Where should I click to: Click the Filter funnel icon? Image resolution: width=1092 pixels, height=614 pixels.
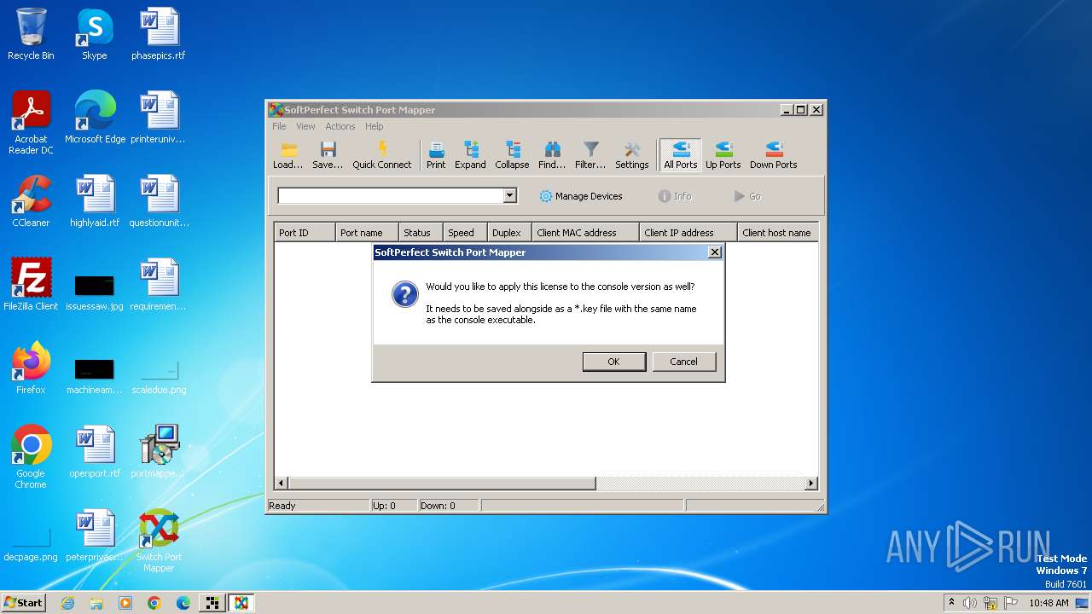pyautogui.click(x=590, y=155)
